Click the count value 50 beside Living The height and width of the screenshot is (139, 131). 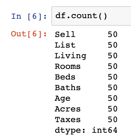click(113, 56)
